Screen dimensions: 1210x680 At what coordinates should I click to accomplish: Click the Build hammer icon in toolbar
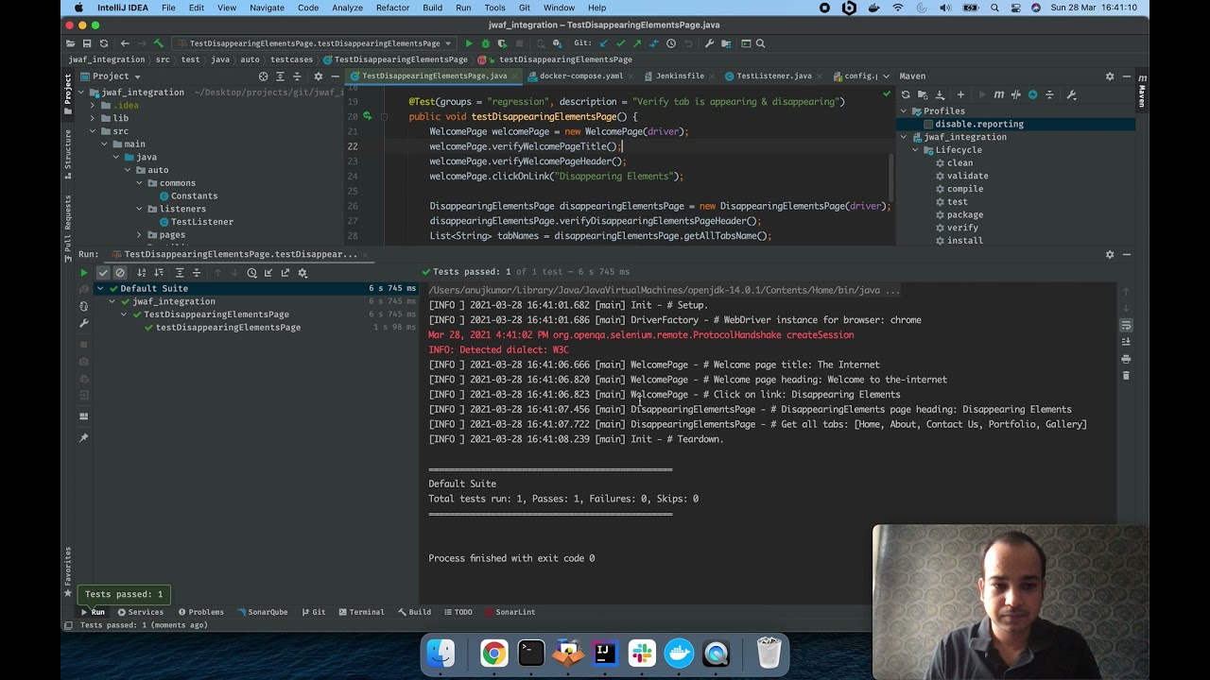159,43
